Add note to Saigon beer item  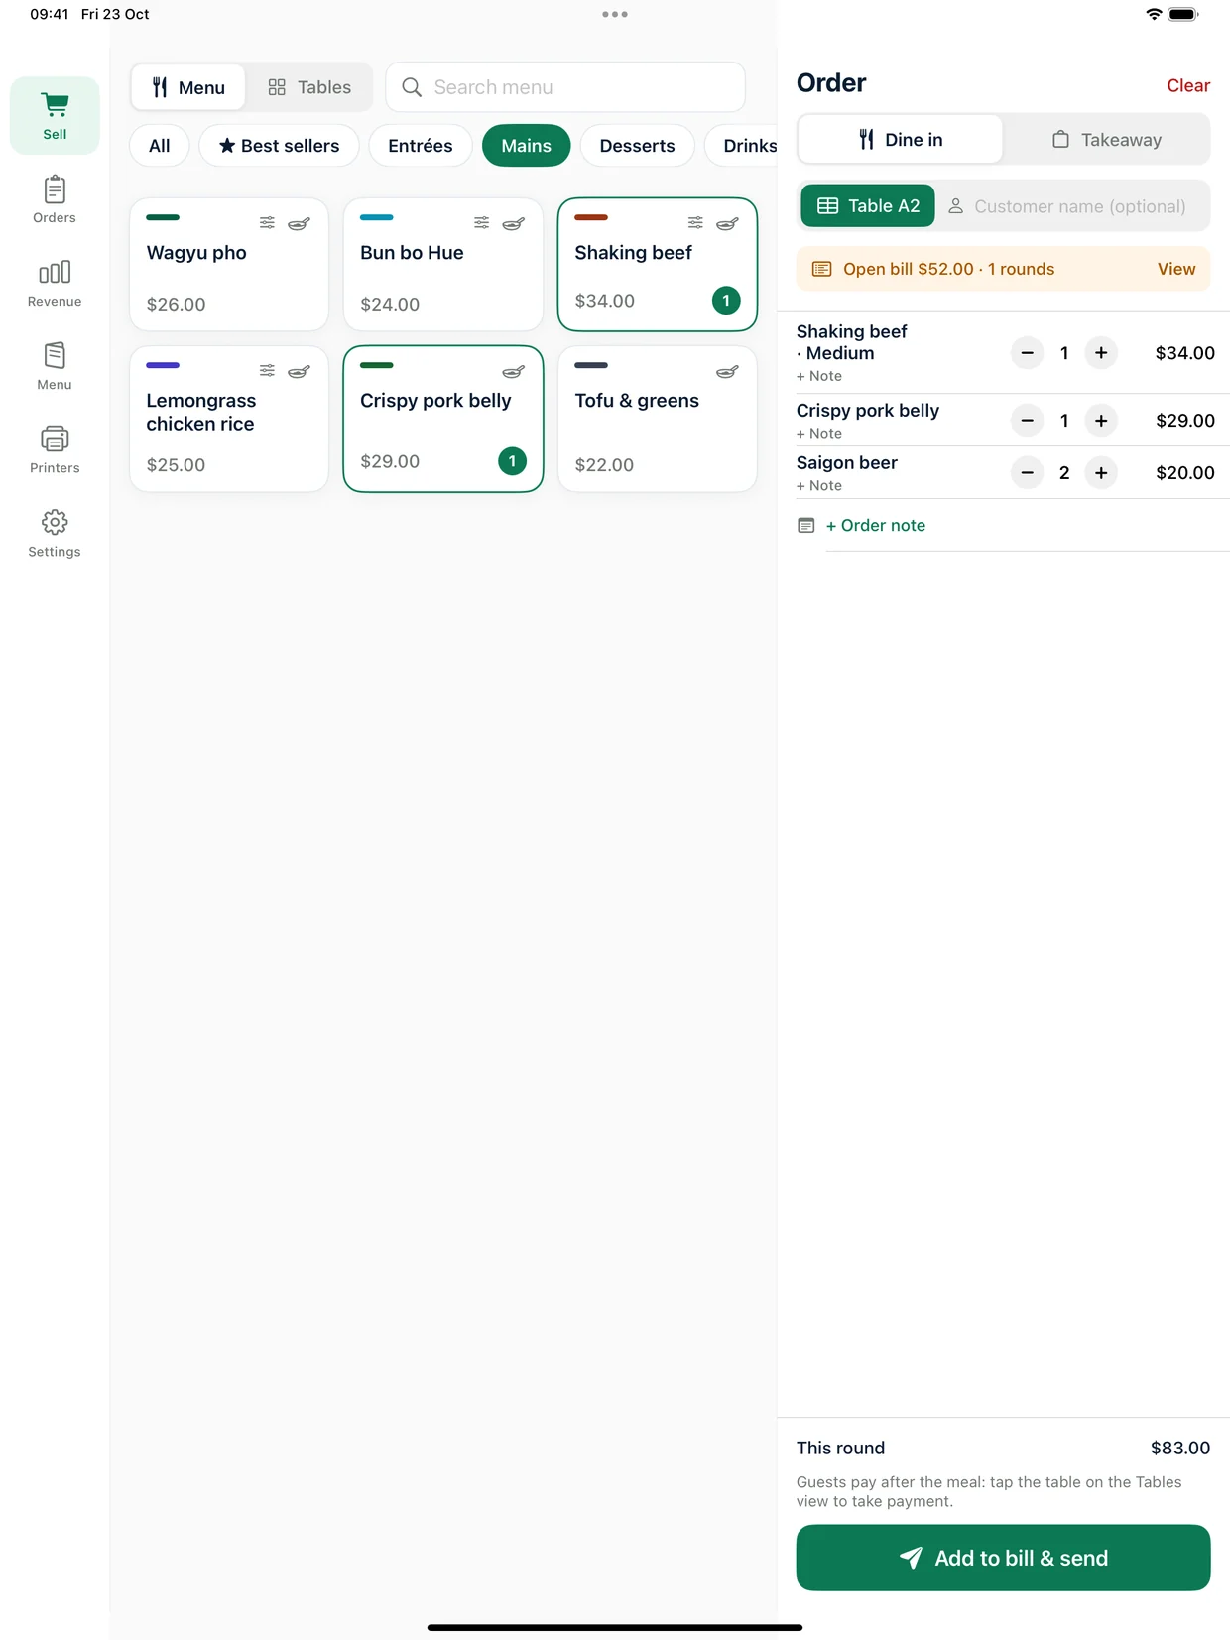(x=819, y=486)
